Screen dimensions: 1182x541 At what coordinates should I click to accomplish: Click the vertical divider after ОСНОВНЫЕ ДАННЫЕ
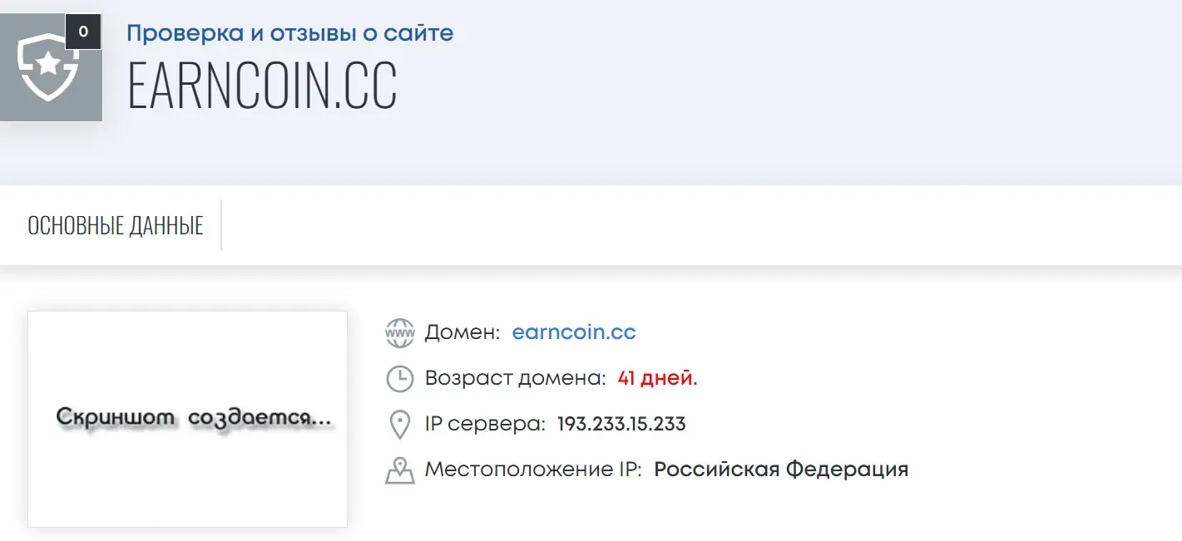[221, 225]
